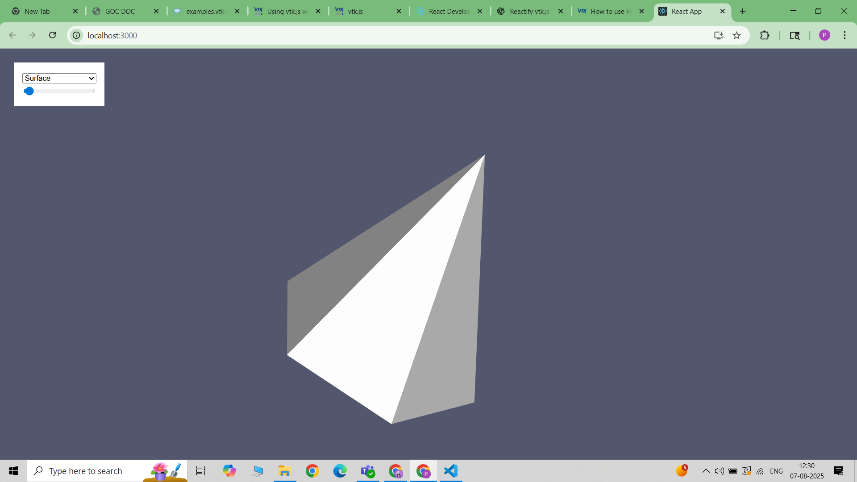Image resolution: width=857 pixels, height=482 pixels.
Task: Open the Surface representation dropdown
Action: [59, 78]
